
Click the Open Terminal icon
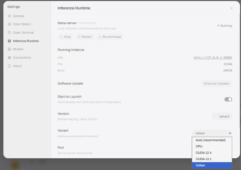[x=9, y=33]
